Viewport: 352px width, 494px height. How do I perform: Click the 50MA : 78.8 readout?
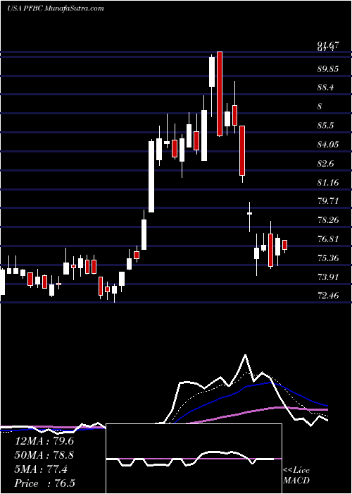44,455
